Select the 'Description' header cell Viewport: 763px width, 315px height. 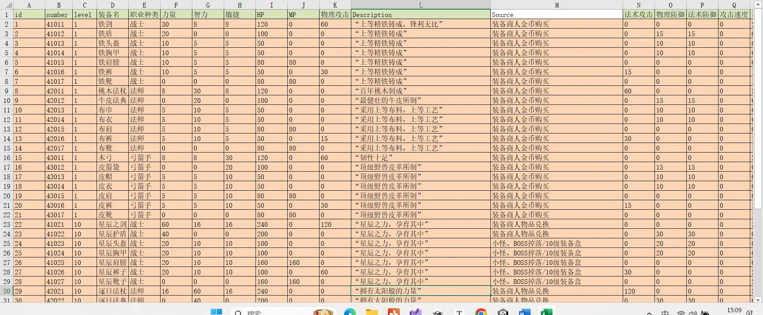coord(421,14)
